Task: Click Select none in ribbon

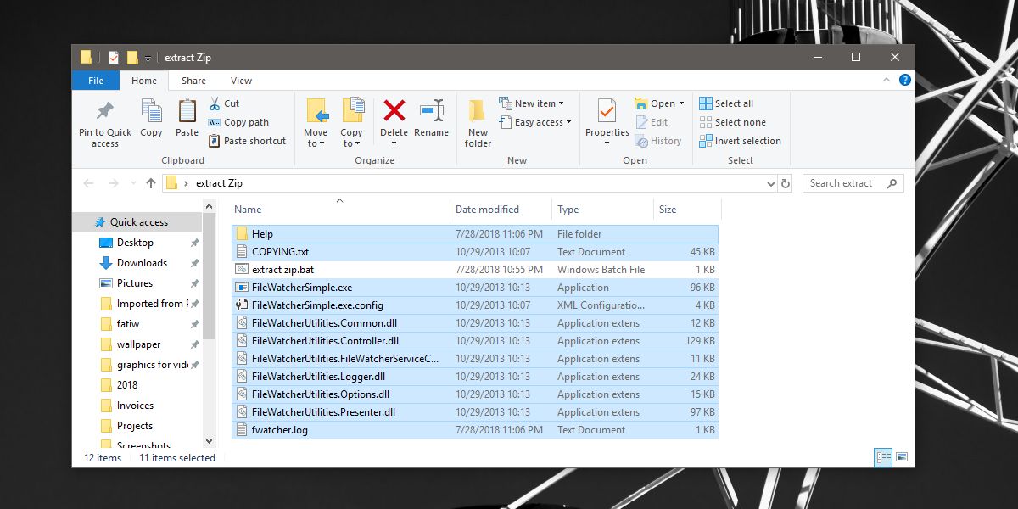Action: [x=732, y=122]
